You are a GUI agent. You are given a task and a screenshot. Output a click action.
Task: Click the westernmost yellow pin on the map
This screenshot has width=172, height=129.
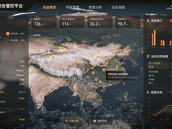[x=48, y=57]
